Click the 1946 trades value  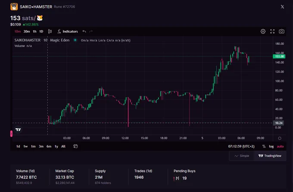click(139, 177)
